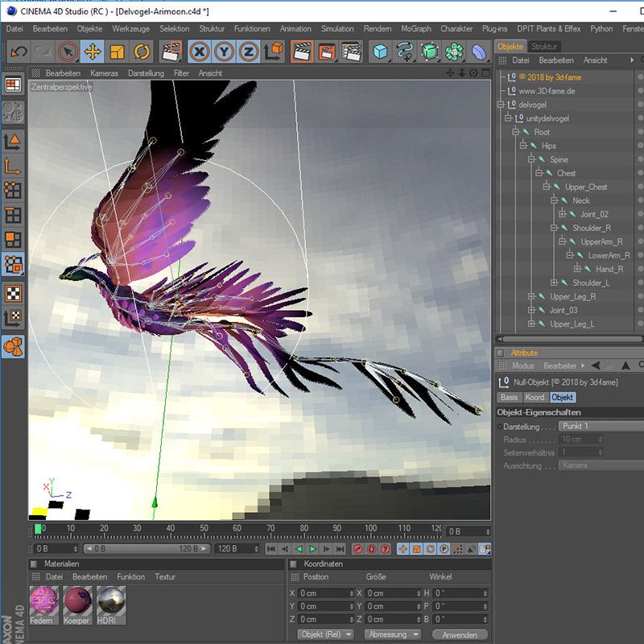
Task: Switch to Edges mode icon
Action: pyautogui.click(x=13, y=215)
